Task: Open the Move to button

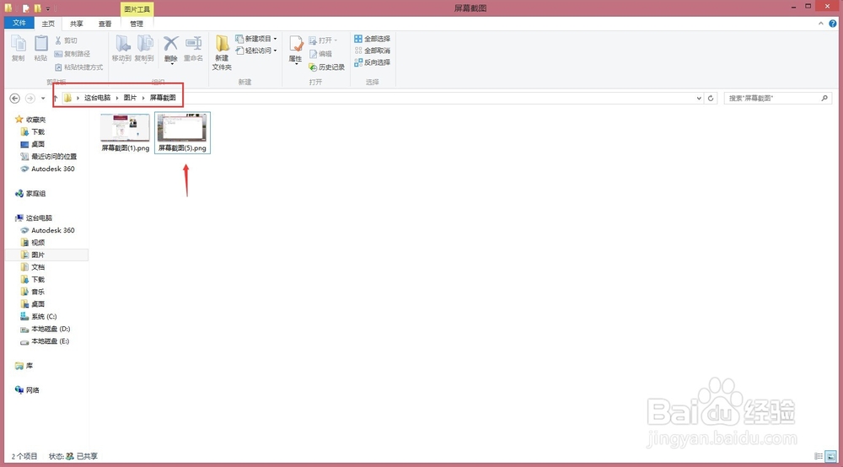Action: (121, 48)
